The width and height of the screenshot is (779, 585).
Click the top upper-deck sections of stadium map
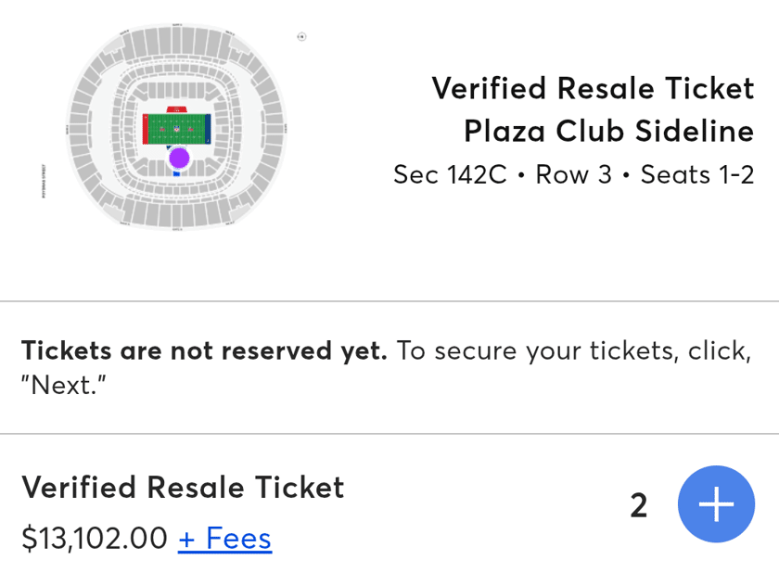(x=176, y=43)
